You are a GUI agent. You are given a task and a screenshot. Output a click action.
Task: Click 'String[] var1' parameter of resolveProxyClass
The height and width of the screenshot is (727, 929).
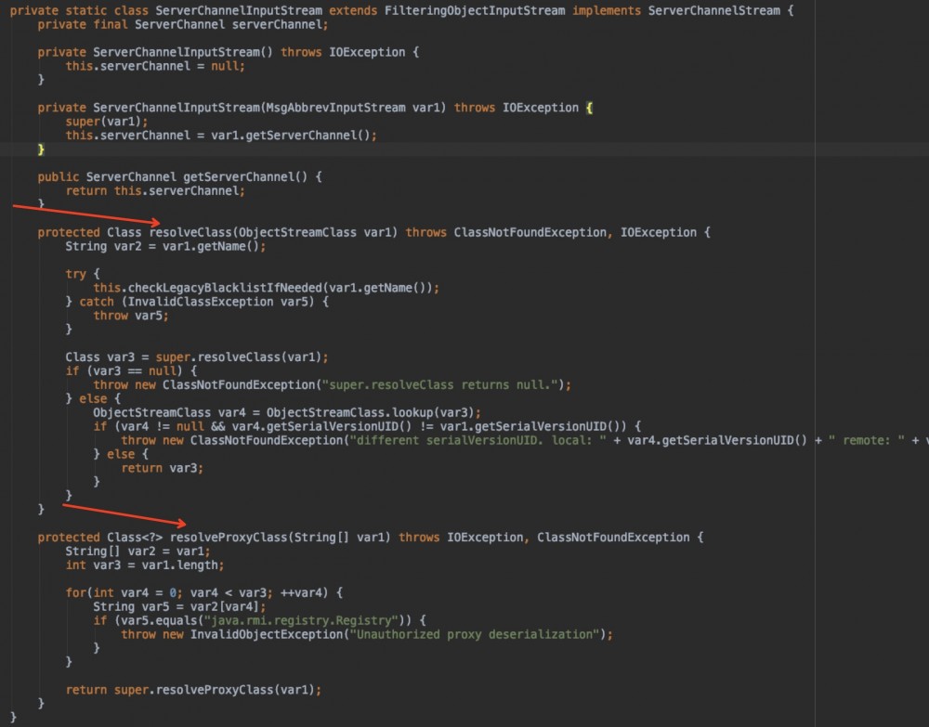[x=339, y=538]
